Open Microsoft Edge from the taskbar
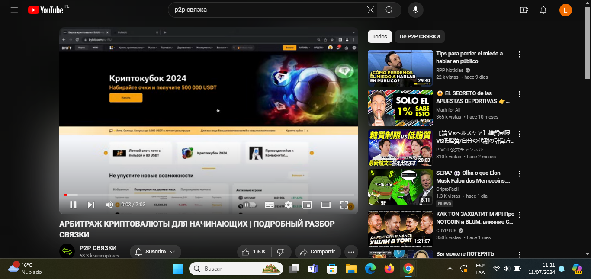Image resolution: width=591 pixels, height=279 pixels. (370, 269)
